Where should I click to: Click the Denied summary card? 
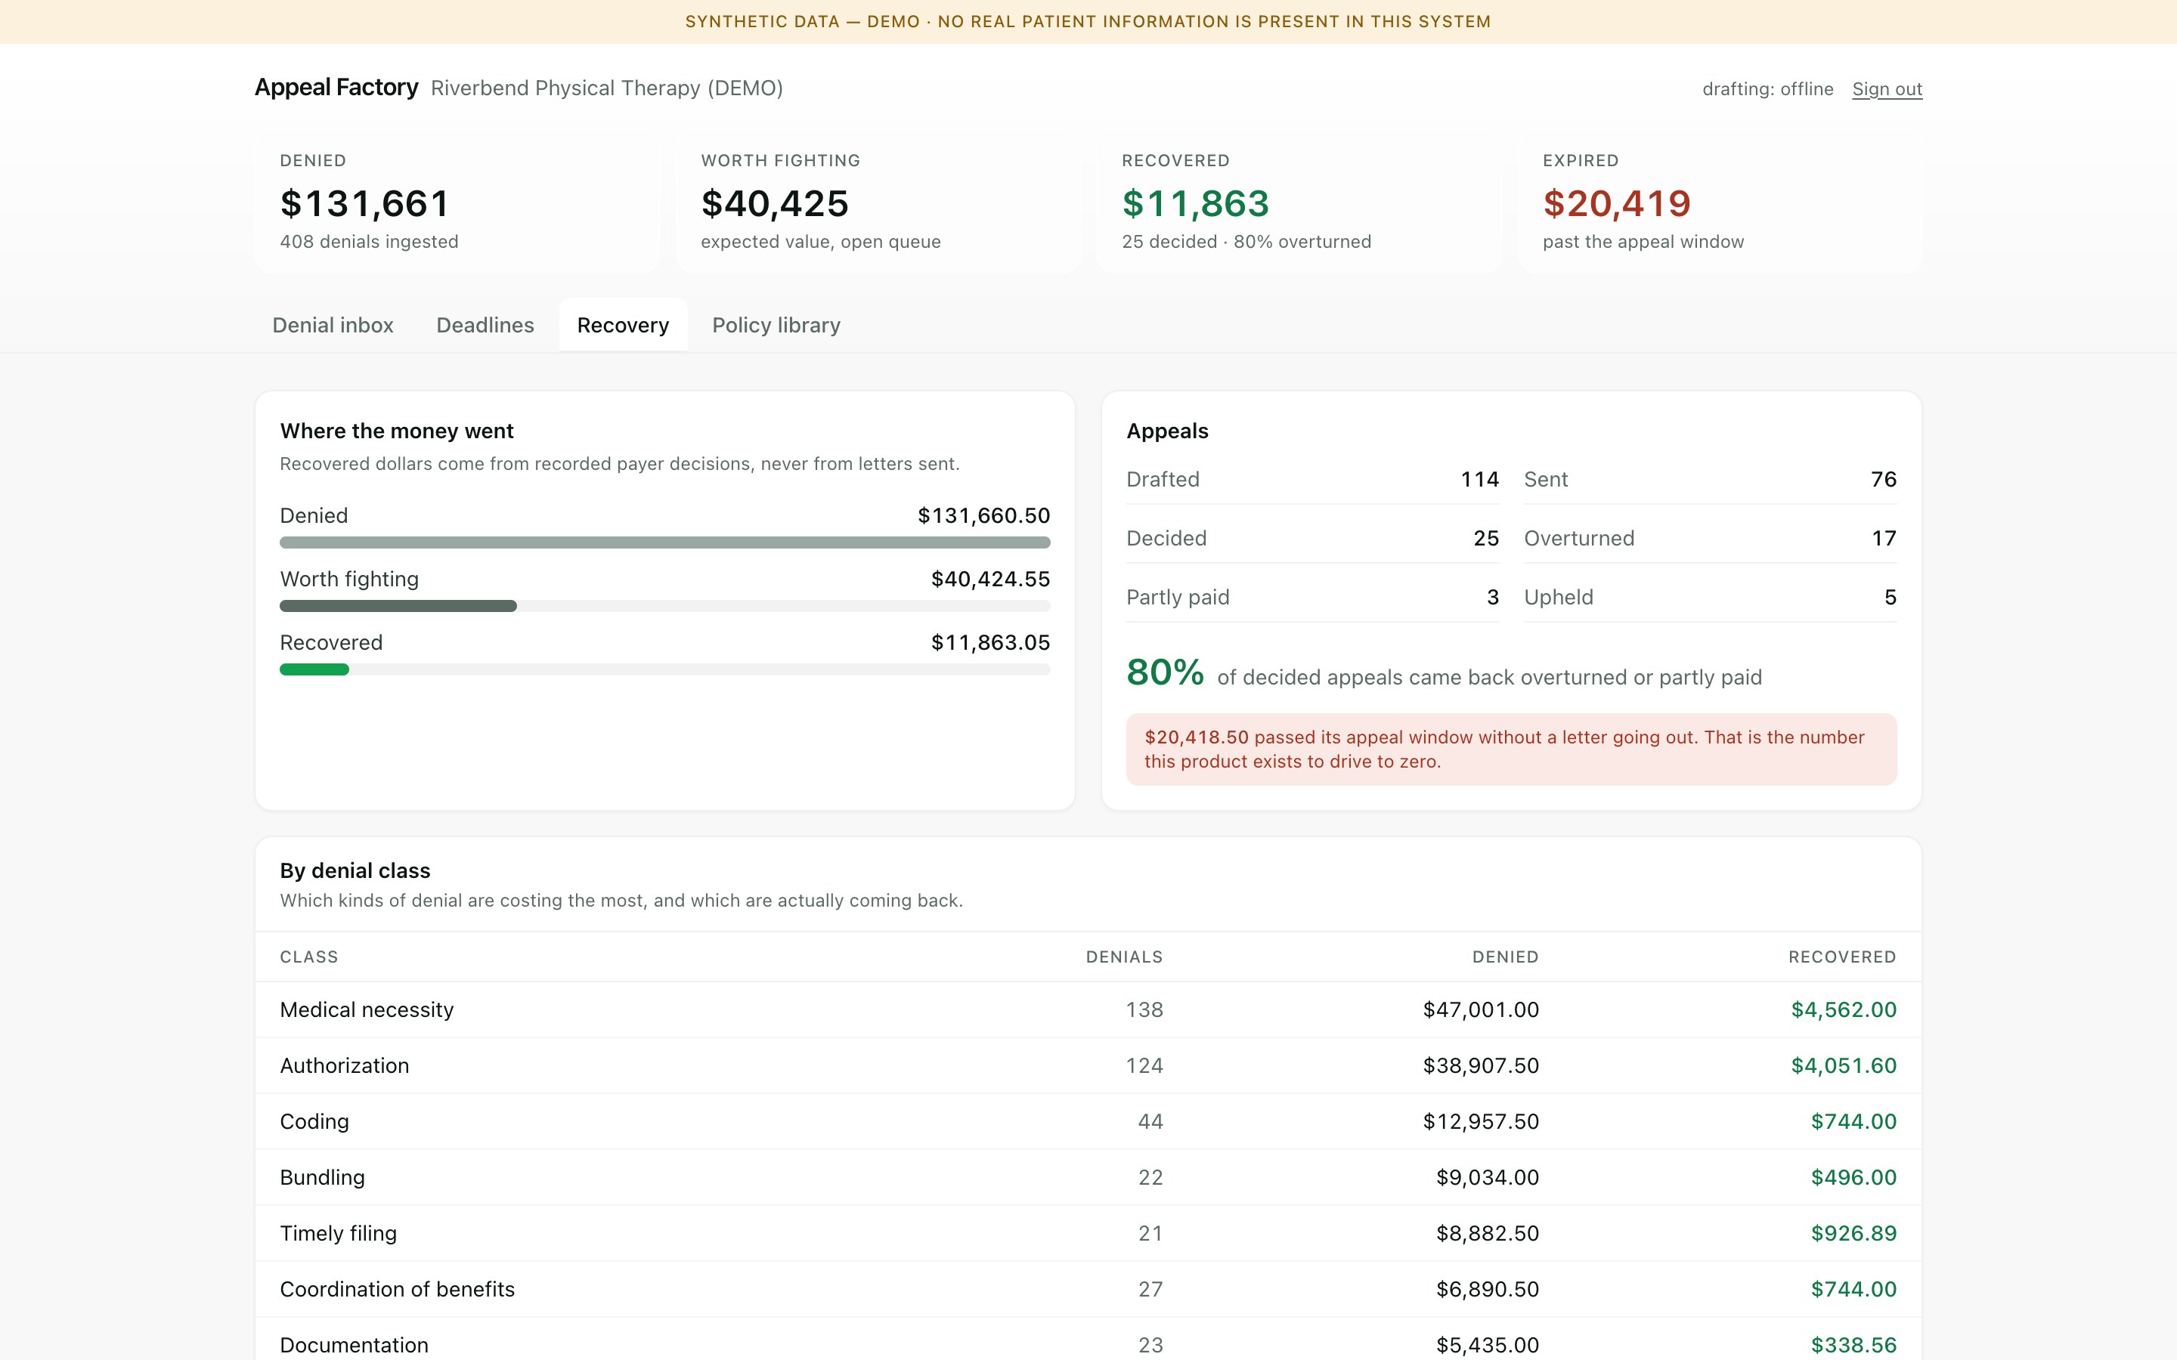coord(457,202)
